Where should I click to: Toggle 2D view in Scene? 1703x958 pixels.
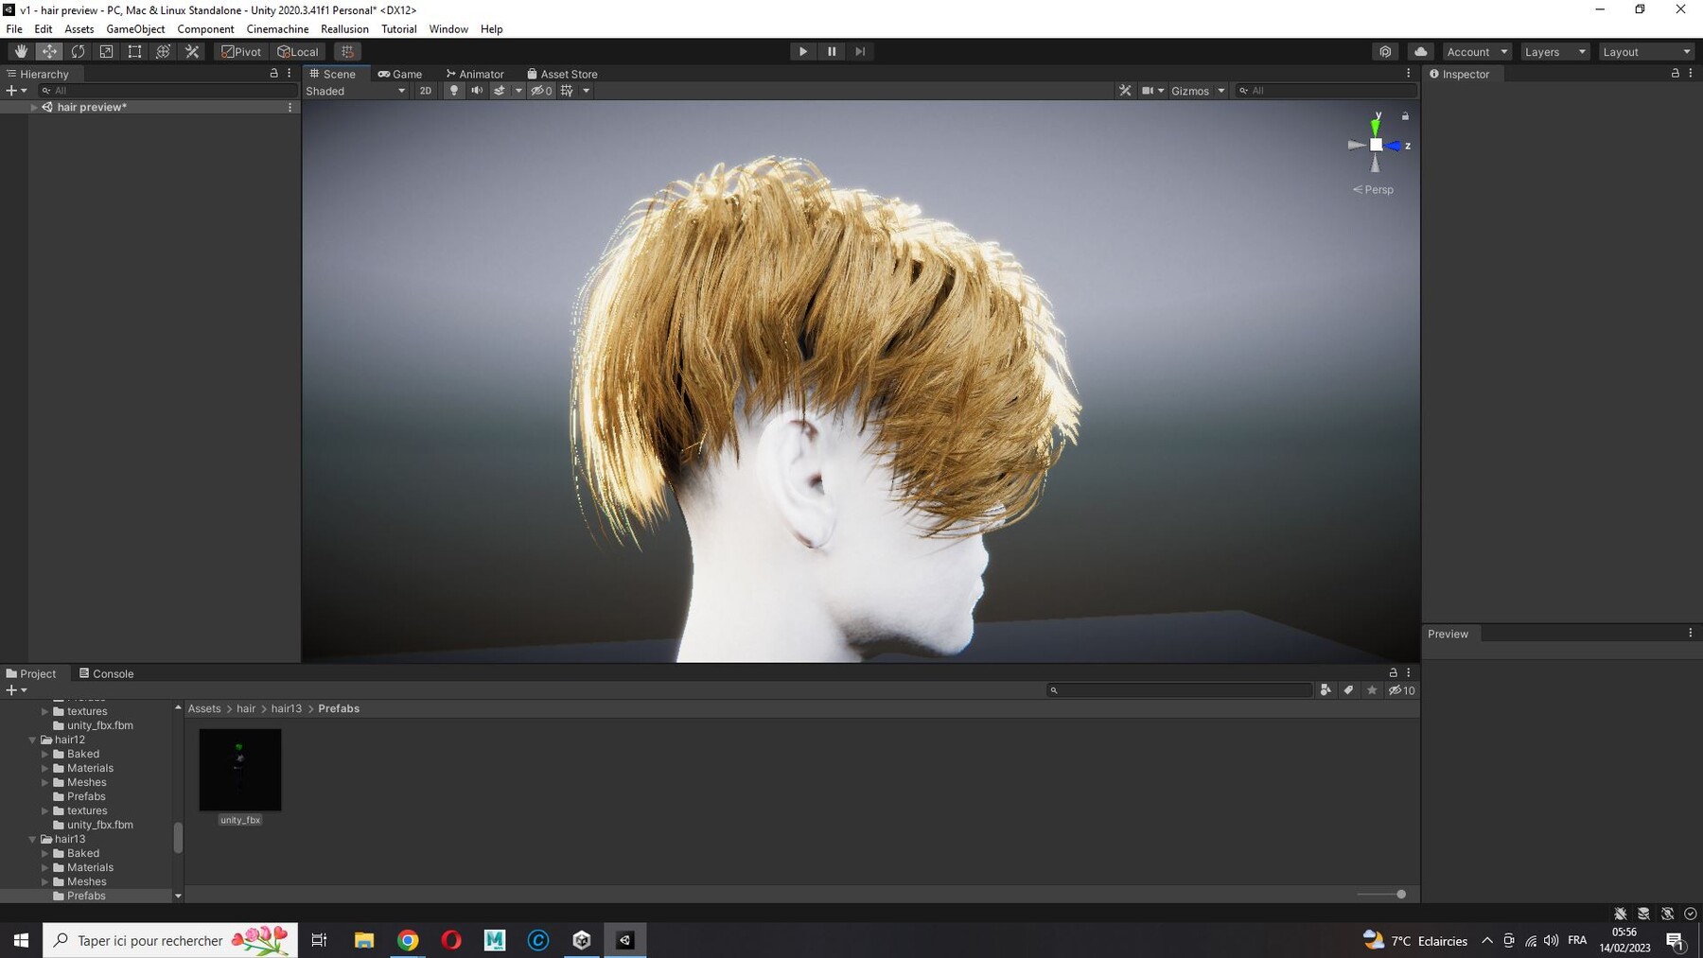pyautogui.click(x=426, y=91)
